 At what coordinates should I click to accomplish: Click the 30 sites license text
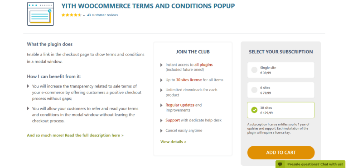point(189,80)
